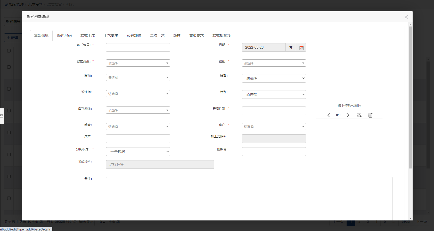Click the 备注 text area

(249, 199)
